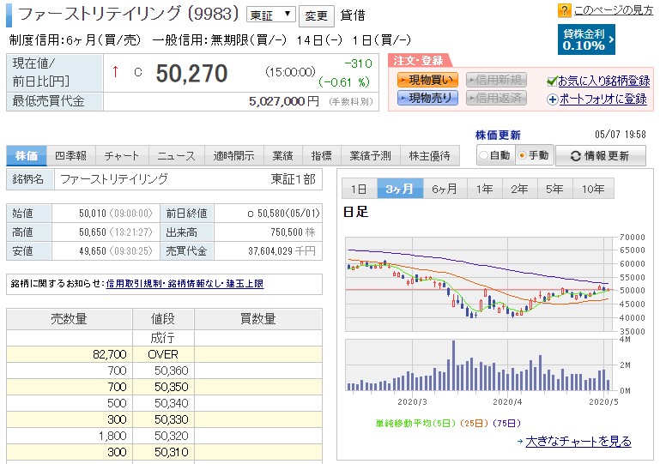Click 信用返済 button
The image size is (660, 464).
(496, 98)
